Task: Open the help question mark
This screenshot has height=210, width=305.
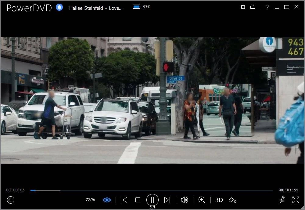Action: click(x=267, y=7)
